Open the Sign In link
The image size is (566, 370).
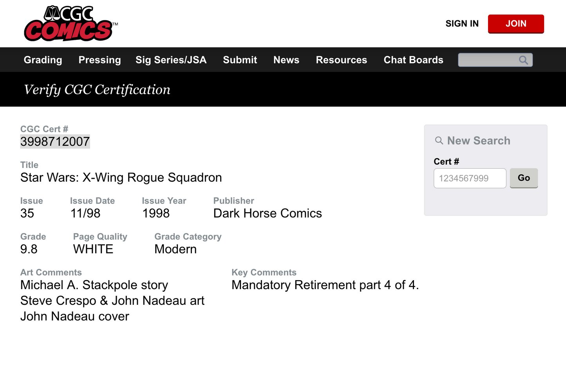point(462,24)
